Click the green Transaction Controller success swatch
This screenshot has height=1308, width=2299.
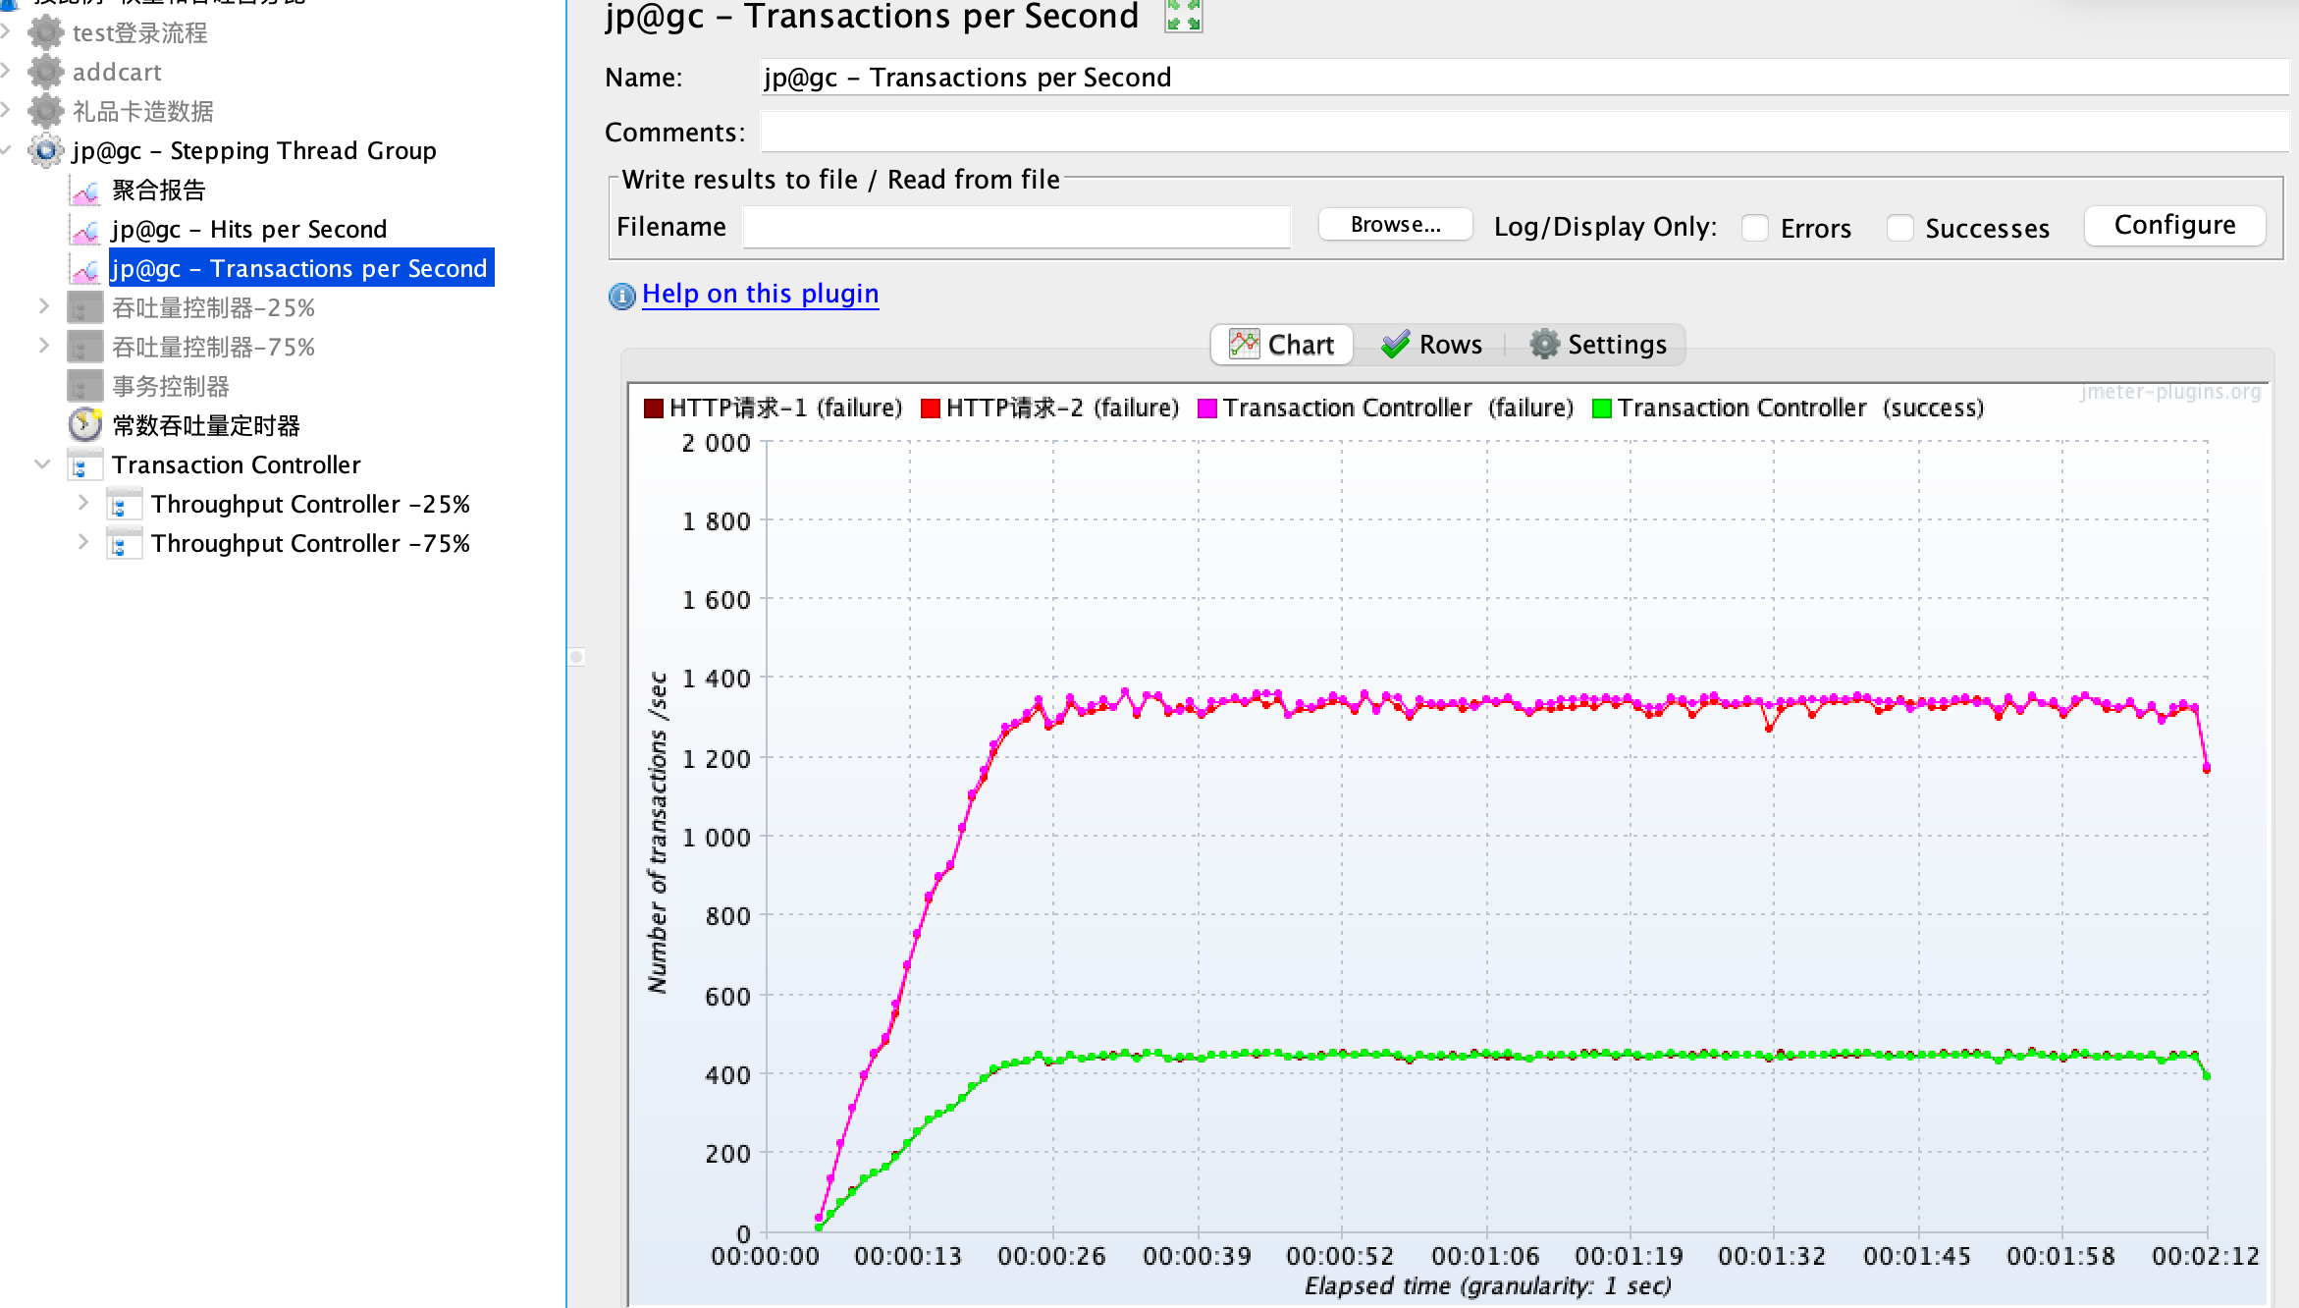coord(1601,409)
